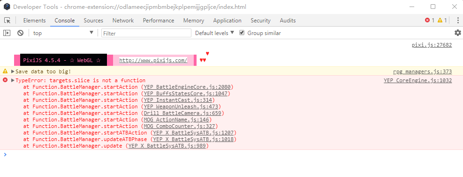Expand the 'Save data too big!' warning

(x=13, y=71)
